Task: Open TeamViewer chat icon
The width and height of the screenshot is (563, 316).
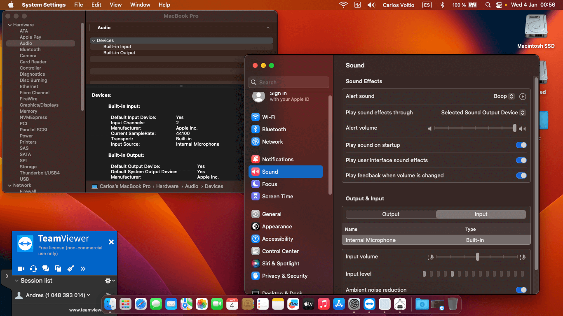Action: click(46, 269)
